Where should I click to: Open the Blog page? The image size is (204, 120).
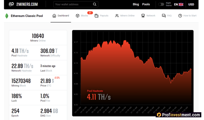[136, 4]
